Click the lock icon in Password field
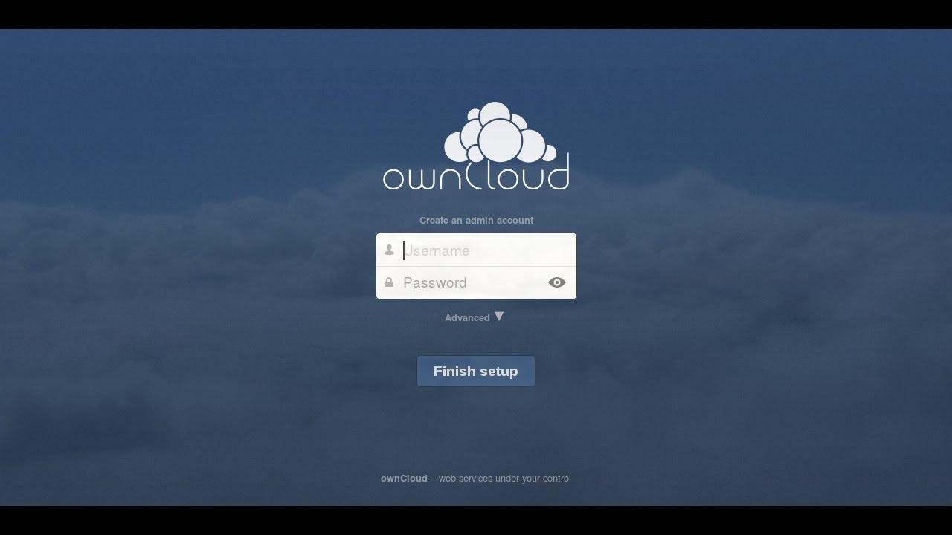Screen dimensions: 952x535 (x=389, y=282)
